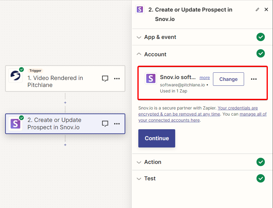The width and height of the screenshot is (273, 208).
Task: Click the 'Used in 1 Zap' text
Action: pos(174,91)
